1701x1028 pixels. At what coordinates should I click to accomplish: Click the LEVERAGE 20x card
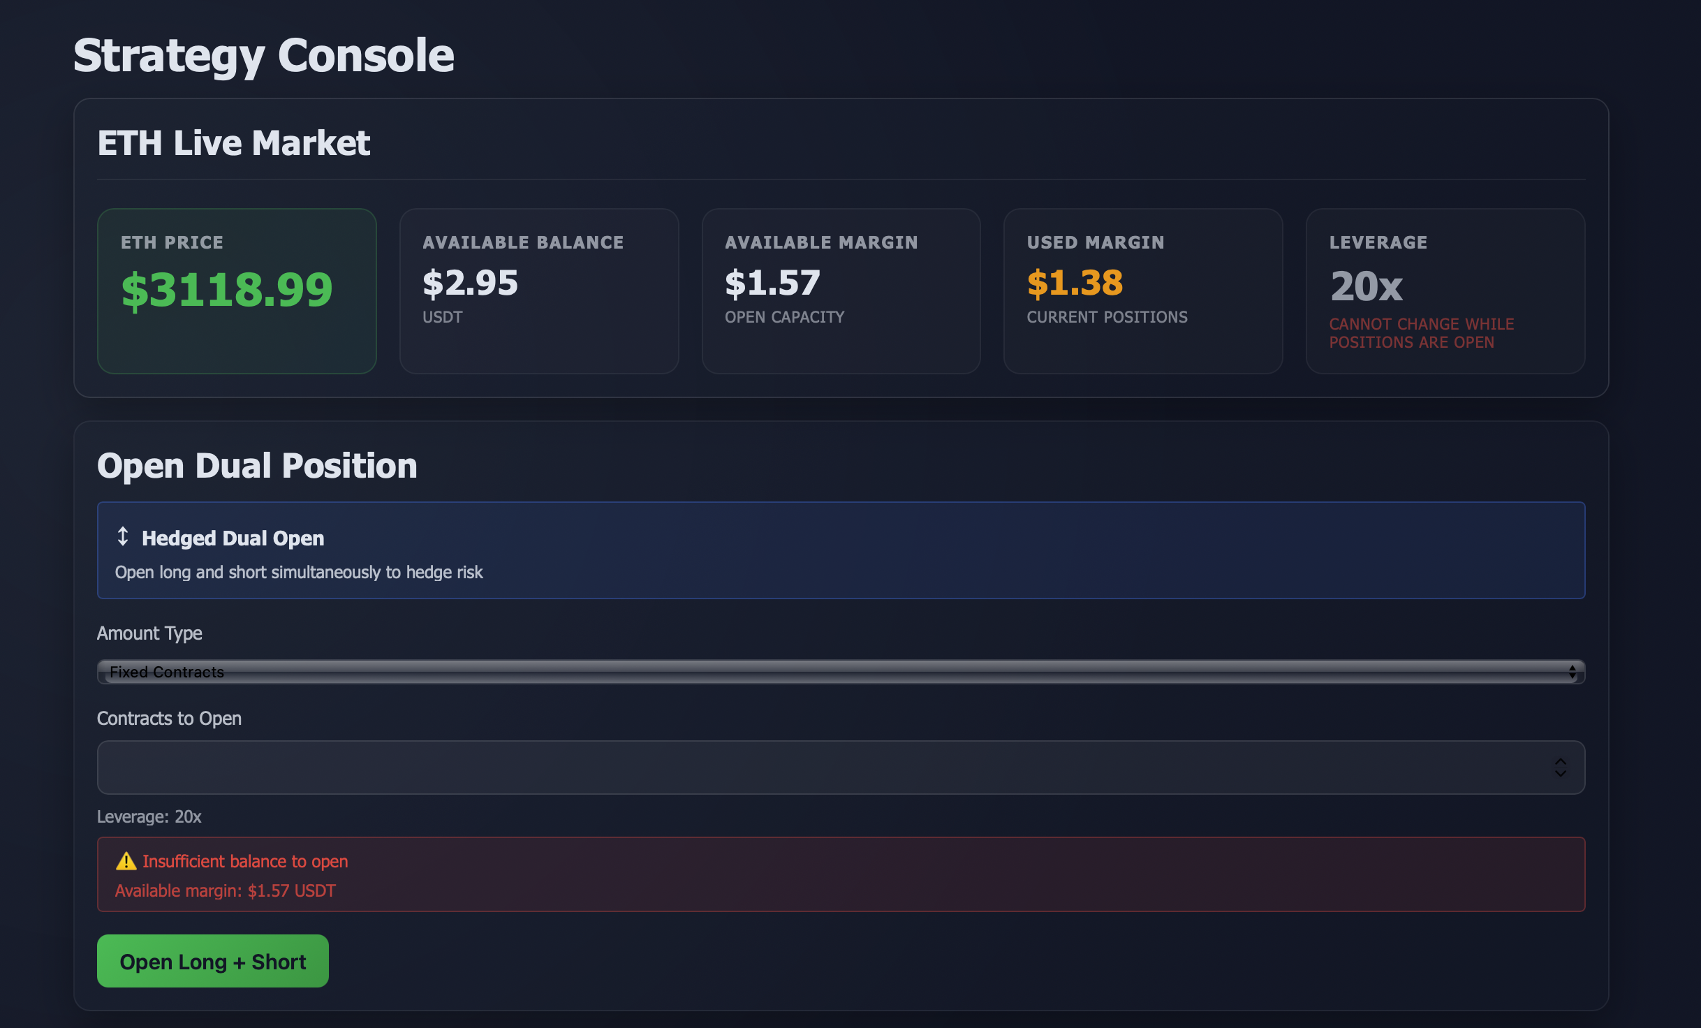click(x=1445, y=291)
